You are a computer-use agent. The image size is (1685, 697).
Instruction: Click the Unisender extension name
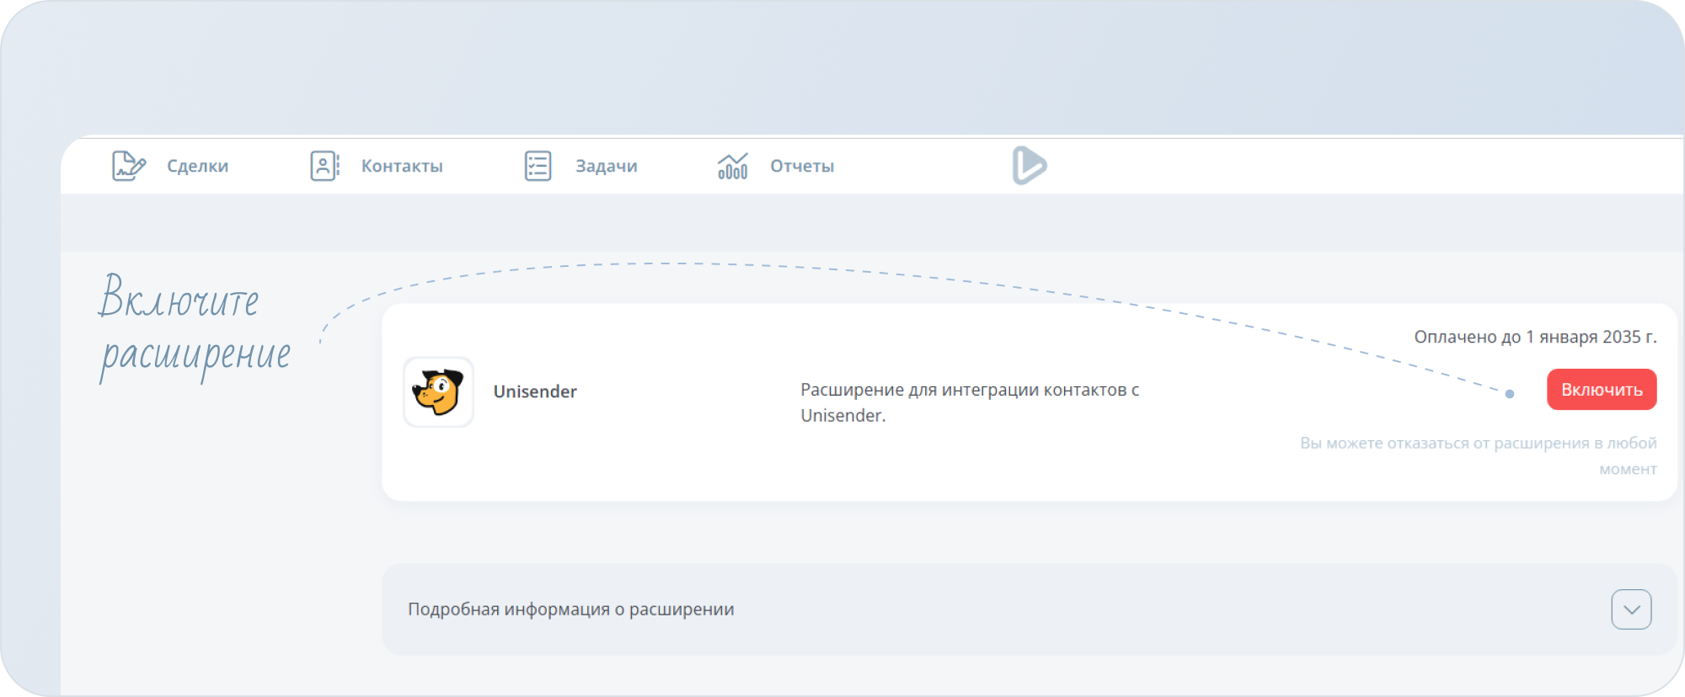tap(535, 391)
